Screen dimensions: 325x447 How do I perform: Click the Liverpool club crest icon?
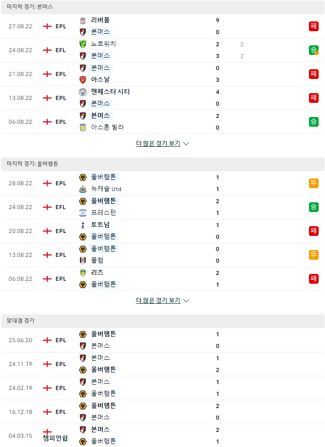point(83,20)
